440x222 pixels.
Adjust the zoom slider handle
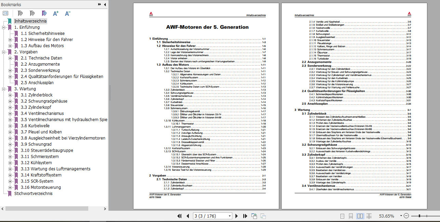tap(419, 216)
